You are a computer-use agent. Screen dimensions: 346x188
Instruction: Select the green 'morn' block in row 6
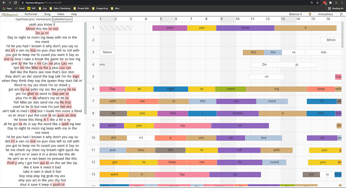coord(230,89)
